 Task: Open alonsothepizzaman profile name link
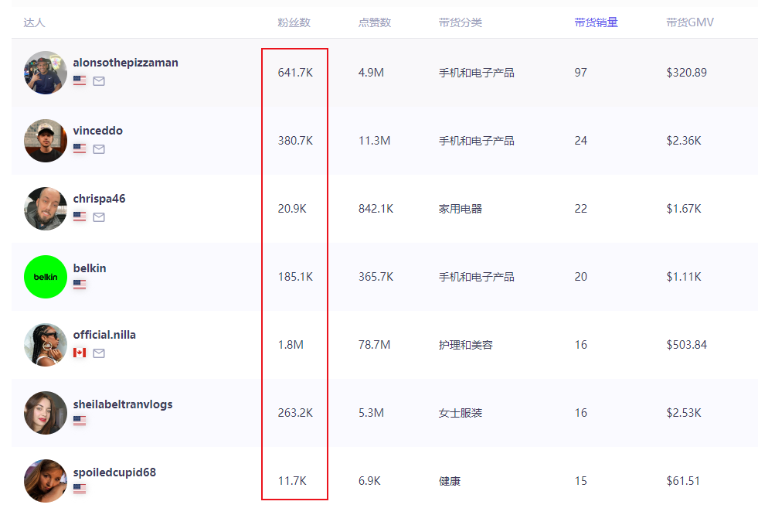click(x=125, y=63)
